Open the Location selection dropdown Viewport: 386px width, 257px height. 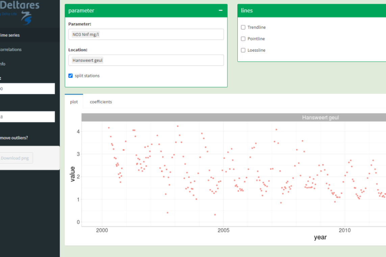146,60
